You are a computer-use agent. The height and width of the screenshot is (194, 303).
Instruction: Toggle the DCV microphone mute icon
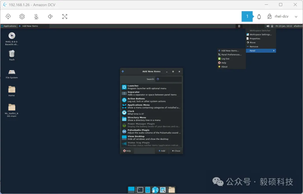pos(36,17)
